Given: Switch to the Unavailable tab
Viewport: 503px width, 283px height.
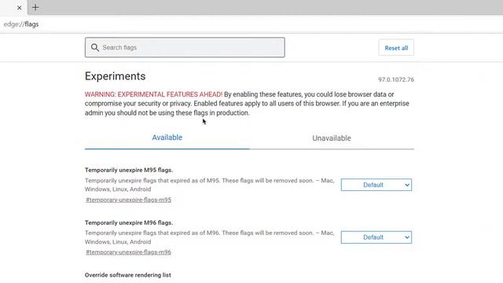Looking at the screenshot, I should [x=332, y=138].
